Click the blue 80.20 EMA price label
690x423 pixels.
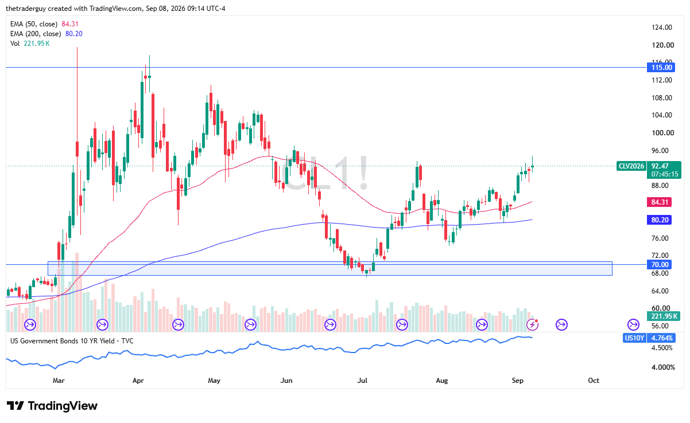click(659, 220)
